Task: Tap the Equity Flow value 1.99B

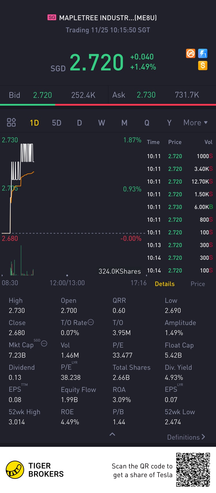Action: tap(69, 400)
